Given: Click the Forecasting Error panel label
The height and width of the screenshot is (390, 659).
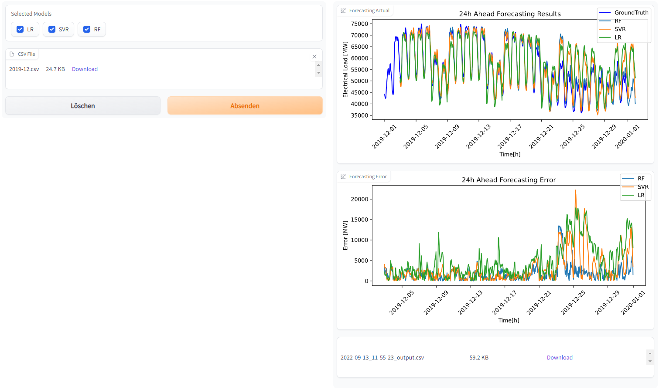Looking at the screenshot, I should 368,176.
